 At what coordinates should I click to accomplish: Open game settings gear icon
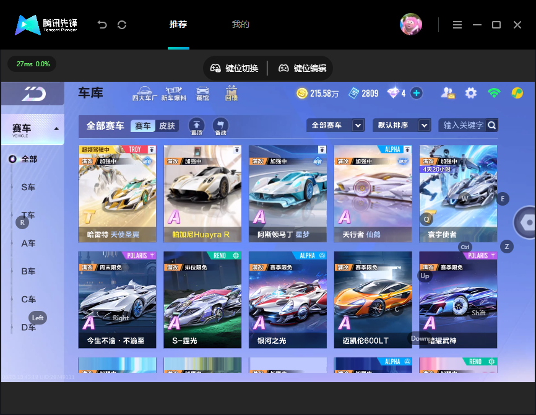pyautogui.click(x=471, y=93)
